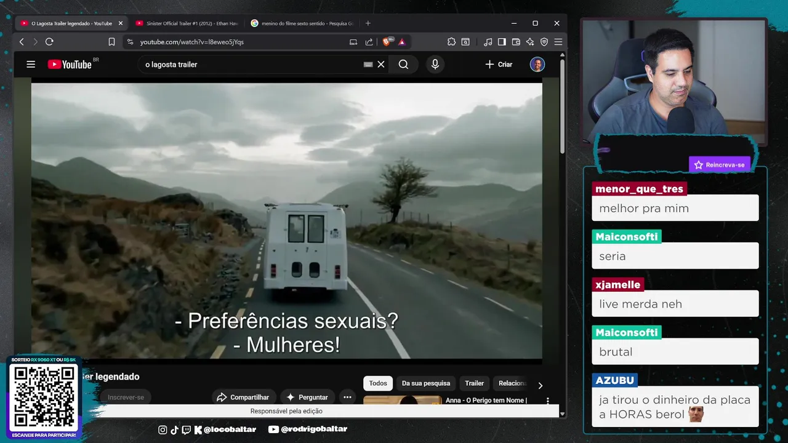
Task: Open the browser hamburger menu
Action: pyautogui.click(x=558, y=42)
